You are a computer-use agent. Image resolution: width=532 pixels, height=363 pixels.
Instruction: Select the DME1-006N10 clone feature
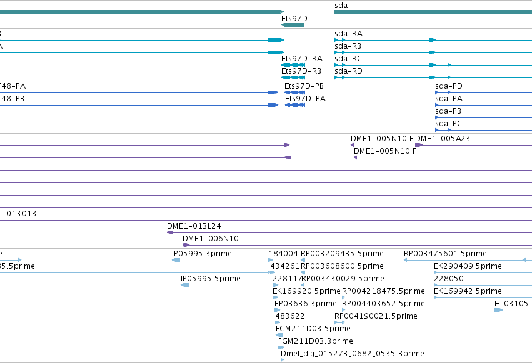coord(357,245)
